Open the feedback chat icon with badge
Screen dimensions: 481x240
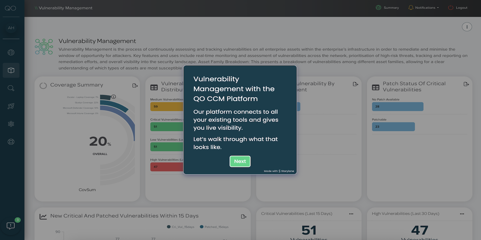[x=11, y=225]
